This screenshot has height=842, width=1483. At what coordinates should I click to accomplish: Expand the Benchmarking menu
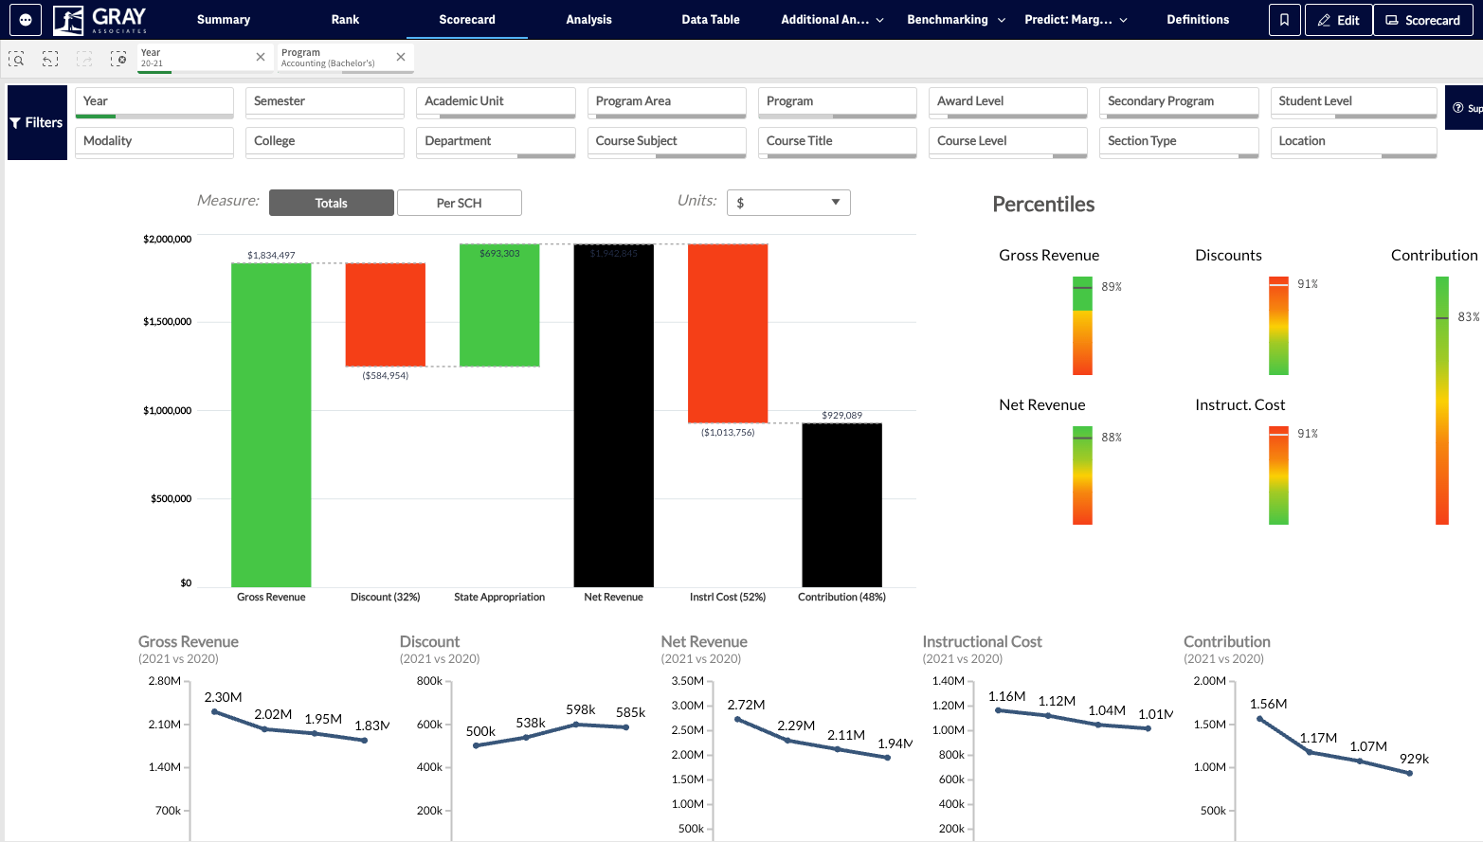[x=955, y=19]
